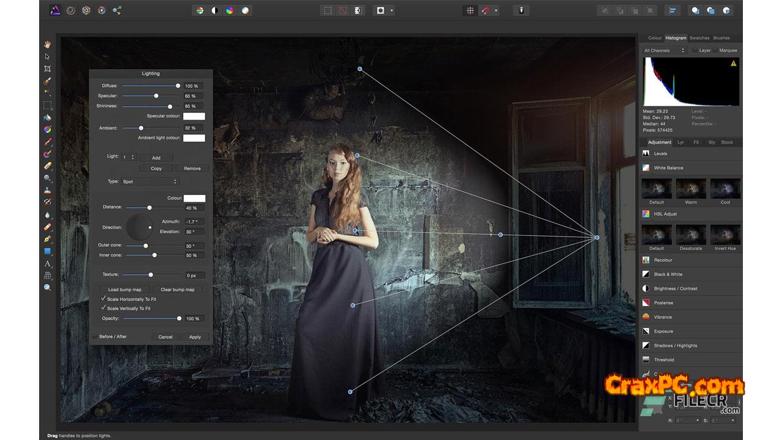Pick the Move tool arrow
The image size is (782, 440).
(47, 57)
